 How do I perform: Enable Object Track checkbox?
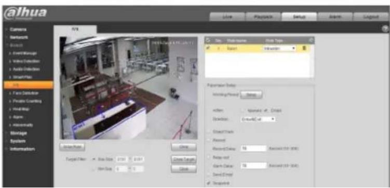click(x=208, y=131)
